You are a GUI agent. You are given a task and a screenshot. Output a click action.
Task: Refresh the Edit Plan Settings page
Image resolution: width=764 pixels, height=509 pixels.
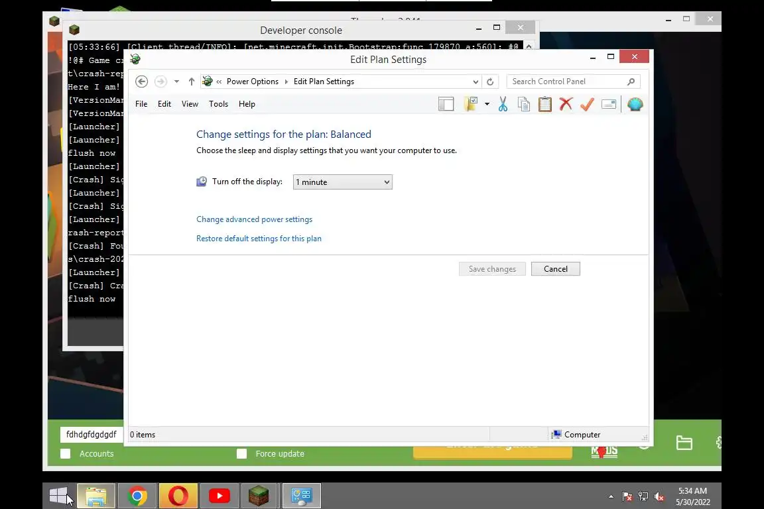pyautogui.click(x=490, y=82)
